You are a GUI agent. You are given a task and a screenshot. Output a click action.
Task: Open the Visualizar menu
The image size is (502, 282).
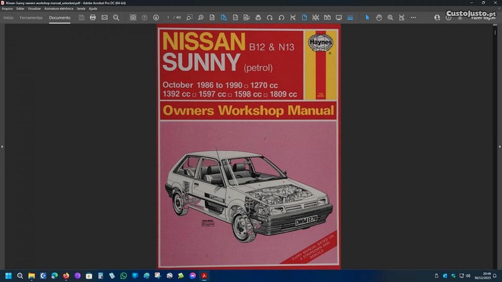coord(34,8)
